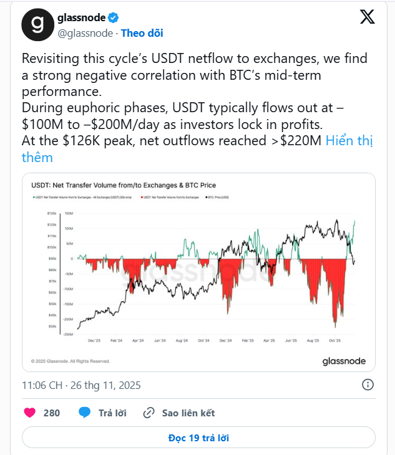
Task: Click the glassnode logo in the chart corner
Action: tap(344, 362)
